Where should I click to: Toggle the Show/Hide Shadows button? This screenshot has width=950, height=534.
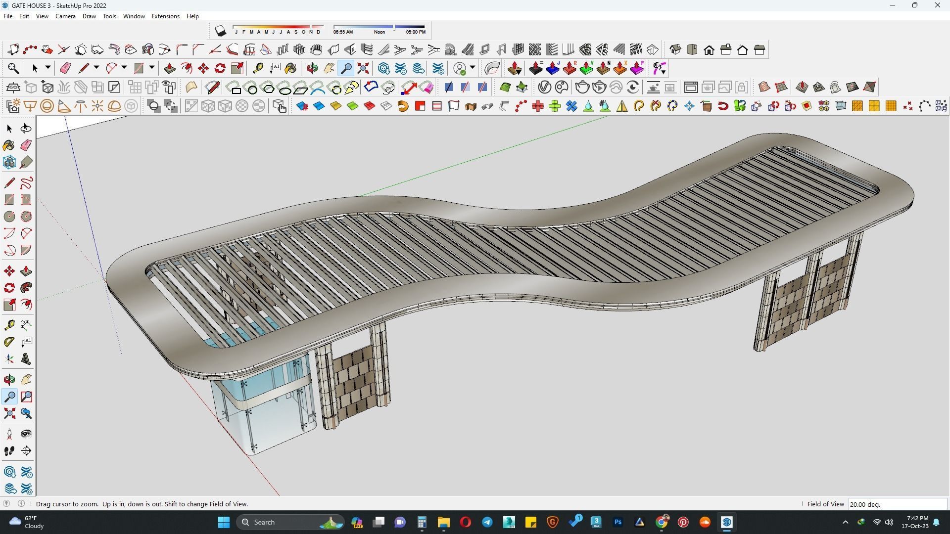click(x=220, y=31)
